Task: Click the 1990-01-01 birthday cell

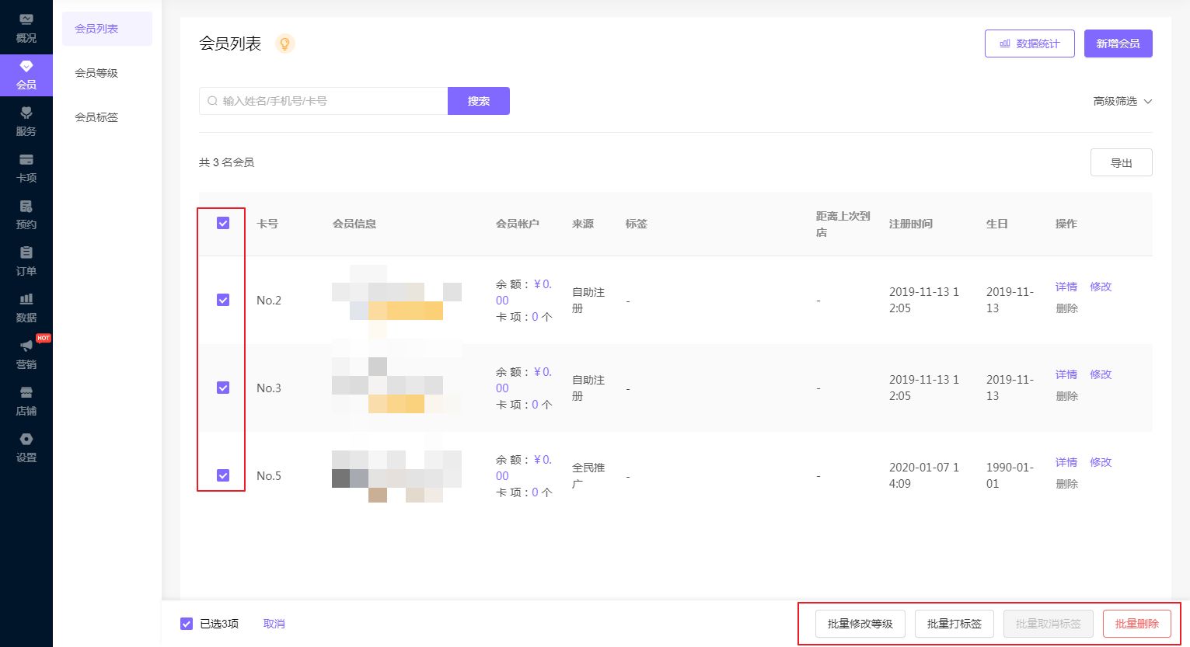Action: [1010, 475]
